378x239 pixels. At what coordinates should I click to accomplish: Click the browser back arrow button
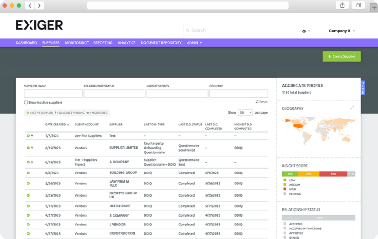(30, 6)
